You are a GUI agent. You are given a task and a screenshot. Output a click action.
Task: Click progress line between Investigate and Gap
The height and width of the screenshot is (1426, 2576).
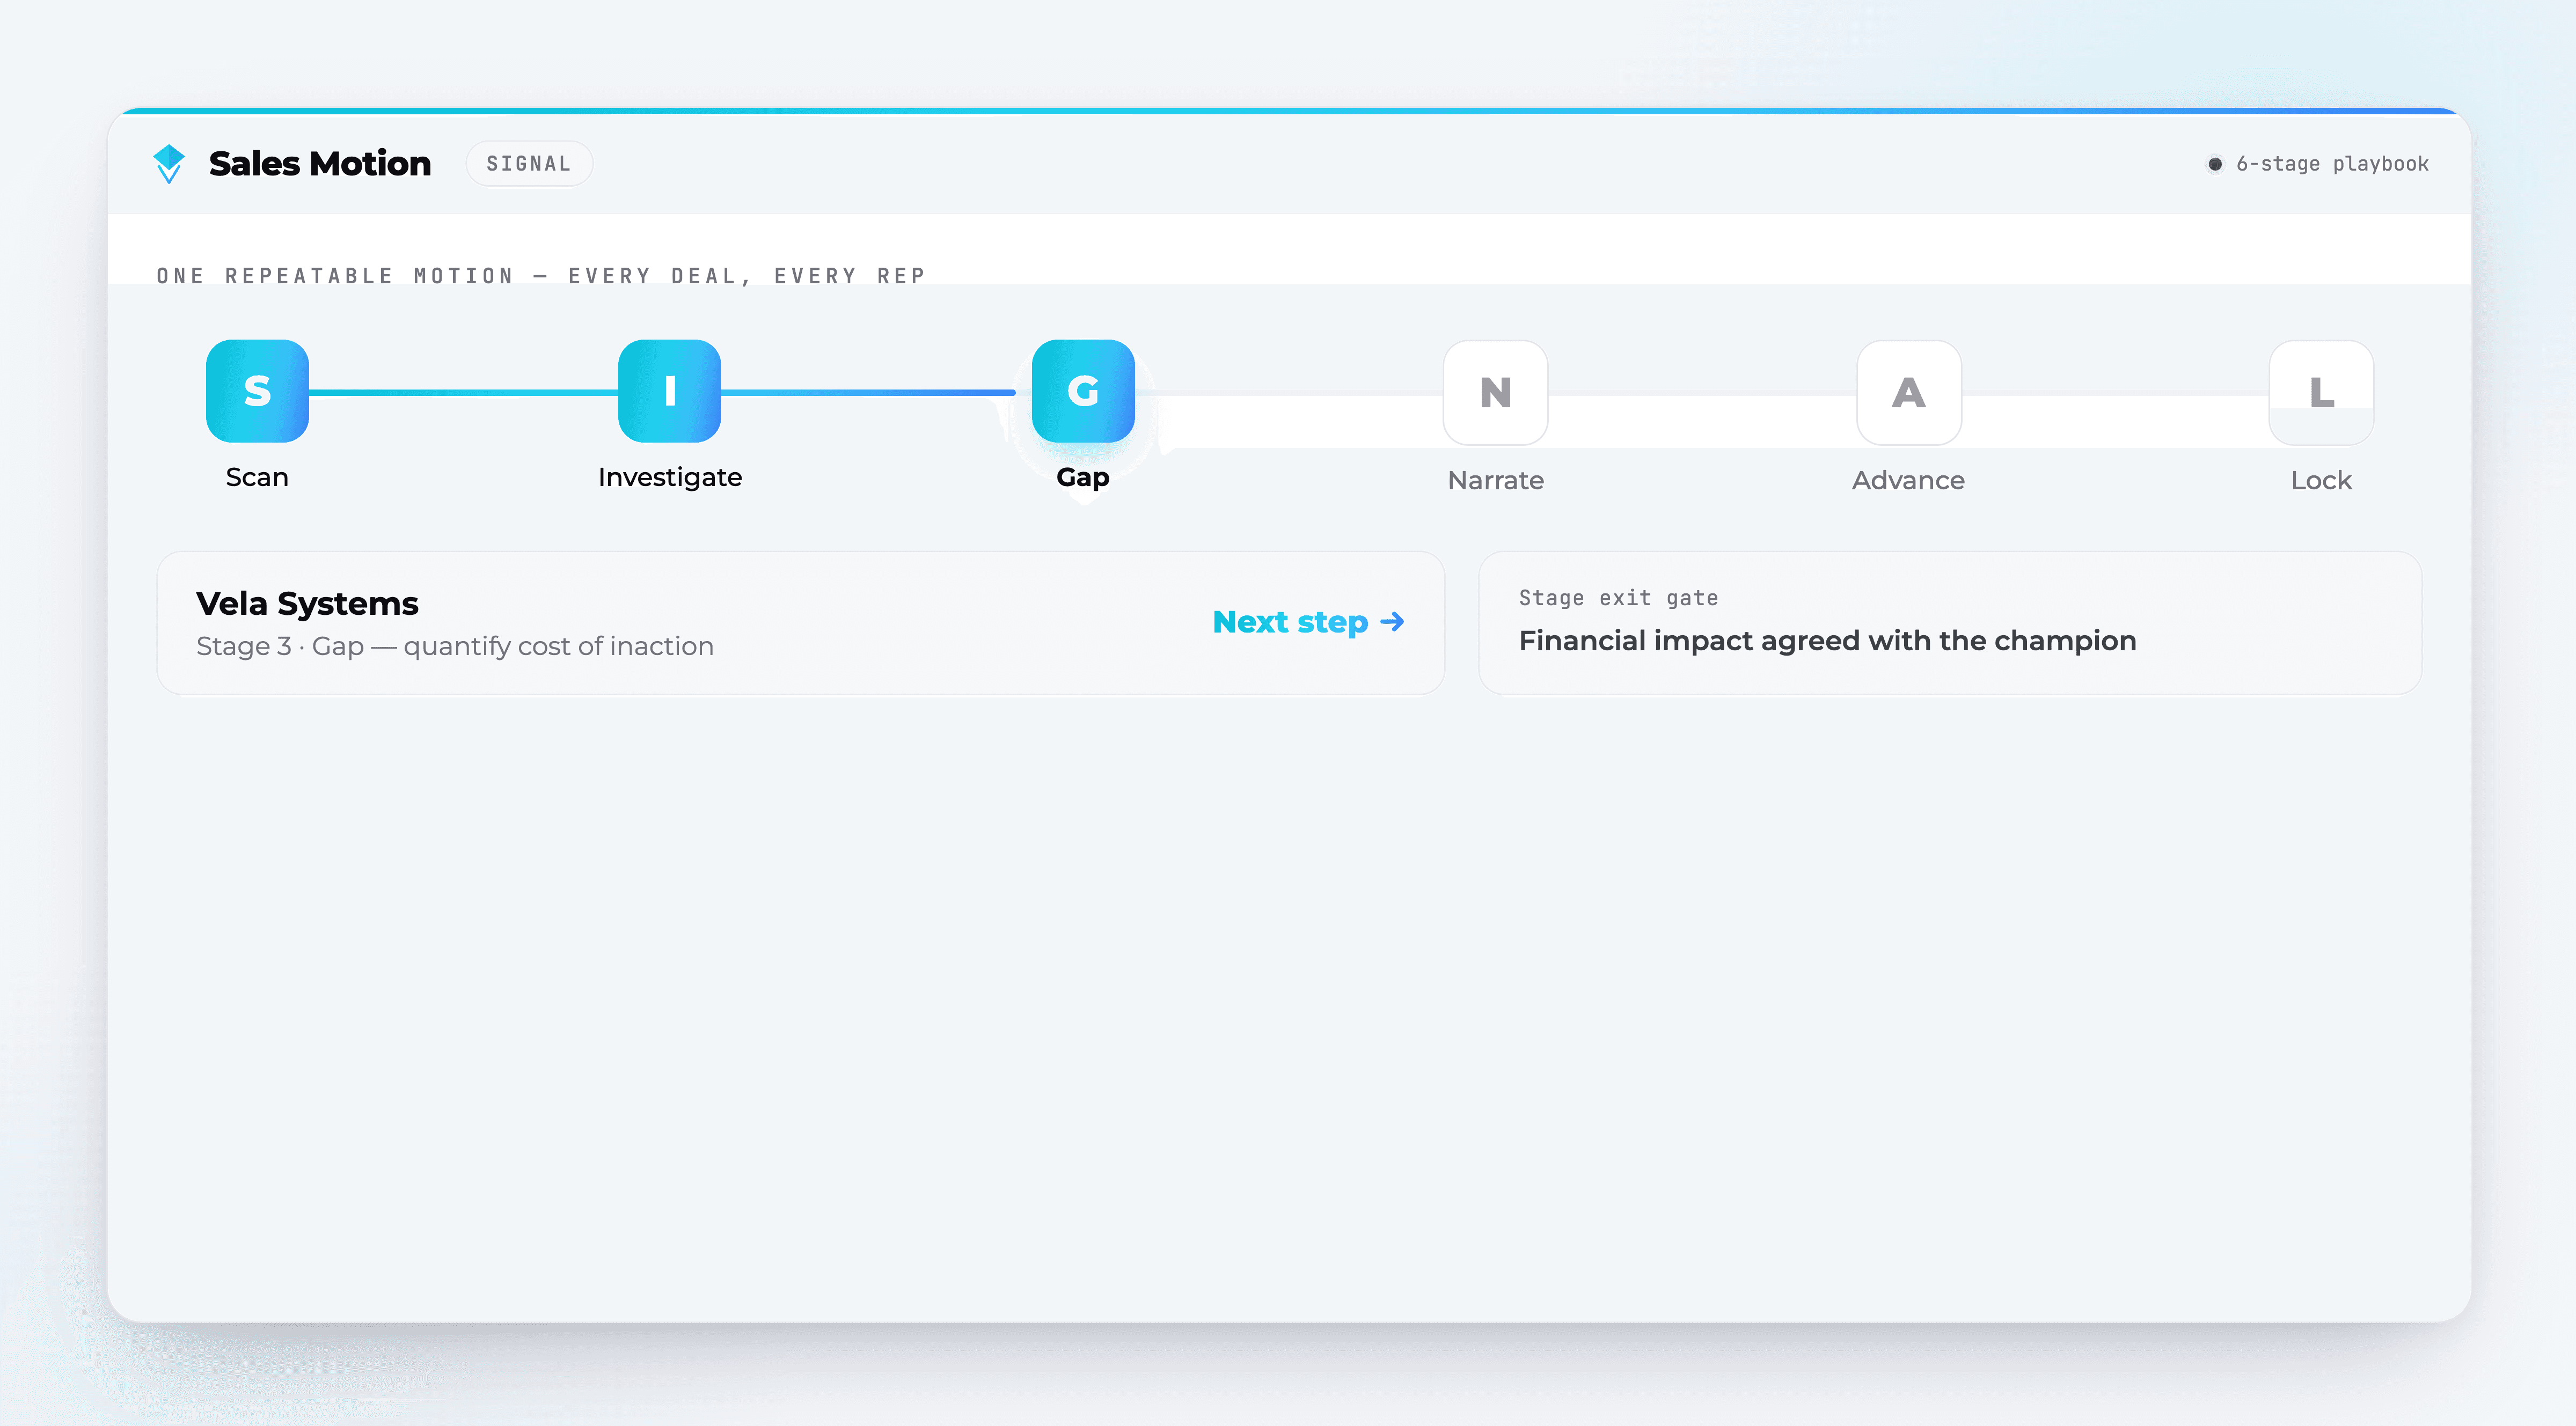[868, 392]
